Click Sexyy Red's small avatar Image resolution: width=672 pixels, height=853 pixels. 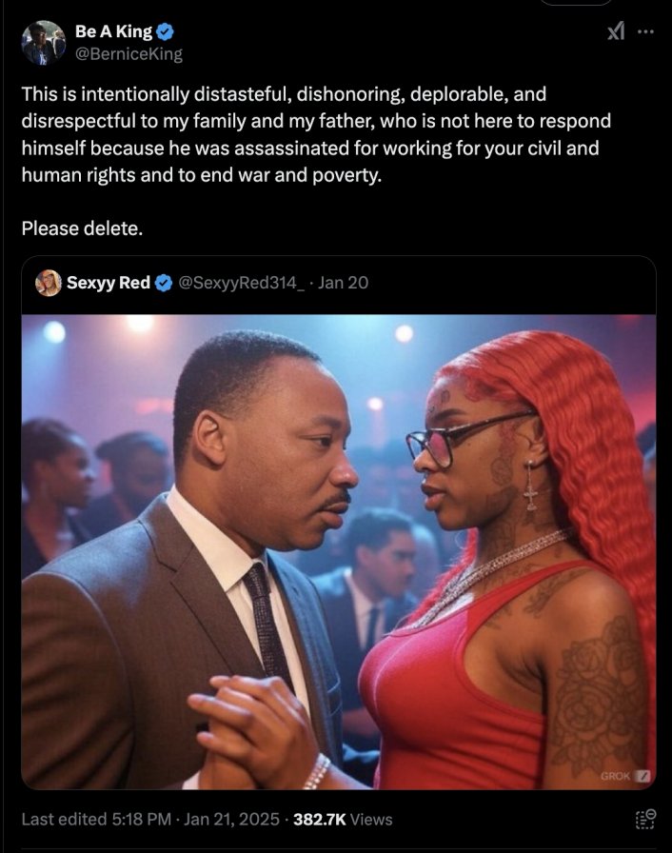[x=49, y=283]
